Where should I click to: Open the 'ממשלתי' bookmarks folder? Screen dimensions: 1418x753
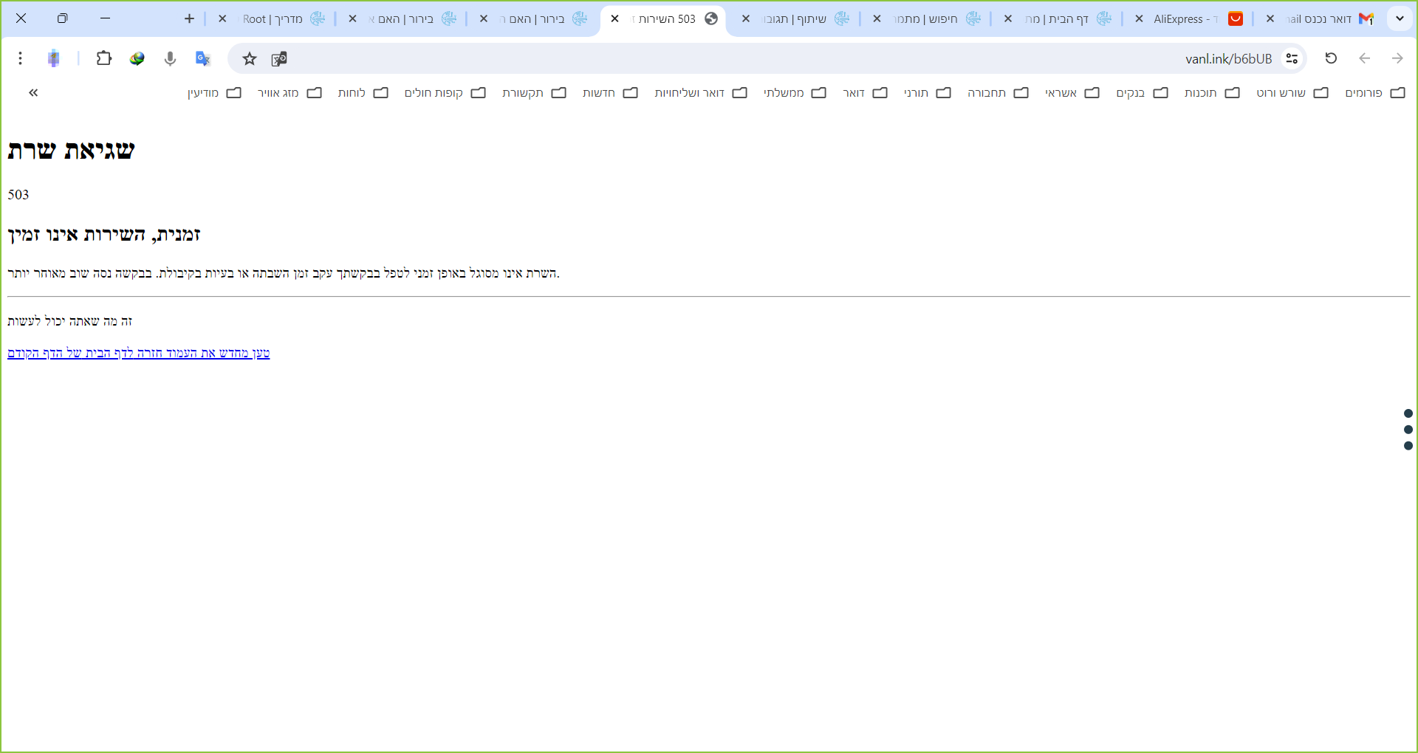pos(795,93)
